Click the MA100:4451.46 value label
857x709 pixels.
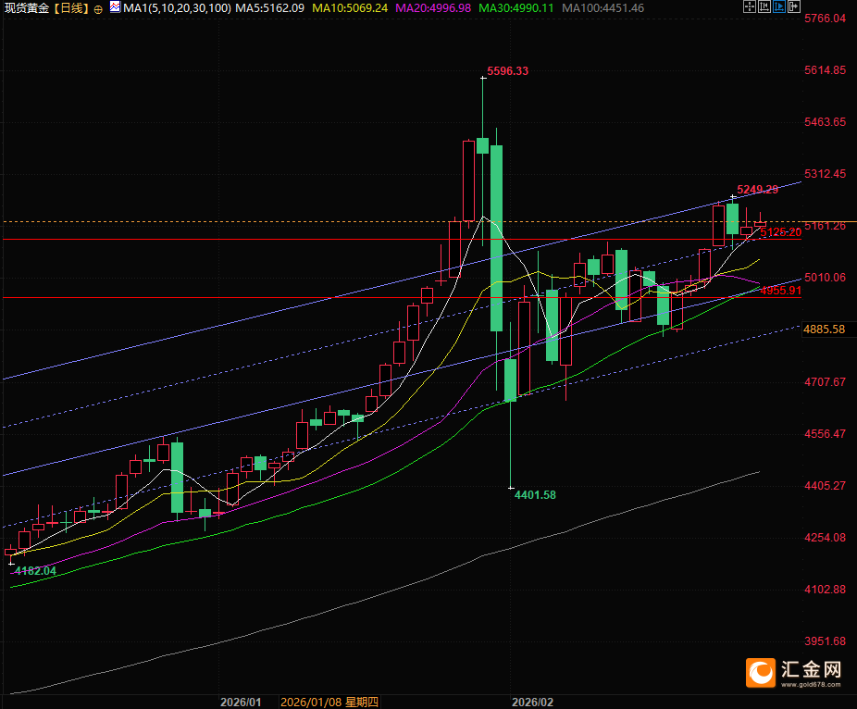click(x=602, y=8)
